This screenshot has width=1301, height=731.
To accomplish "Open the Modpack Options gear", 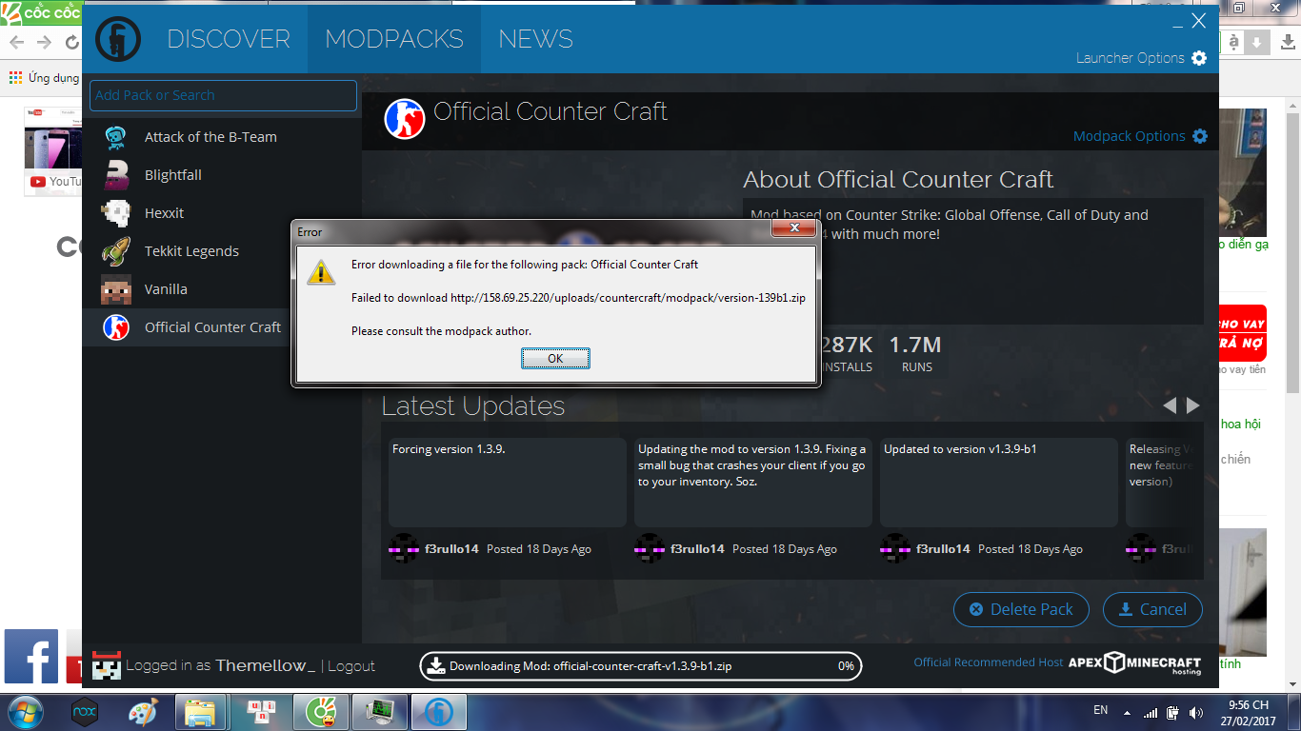I will coord(1200,136).
